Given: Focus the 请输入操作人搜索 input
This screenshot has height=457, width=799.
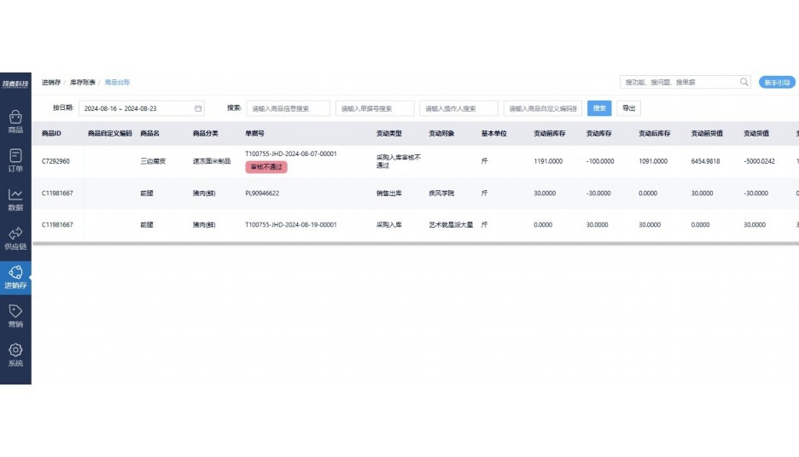Looking at the screenshot, I should click(x=458, y=108).
